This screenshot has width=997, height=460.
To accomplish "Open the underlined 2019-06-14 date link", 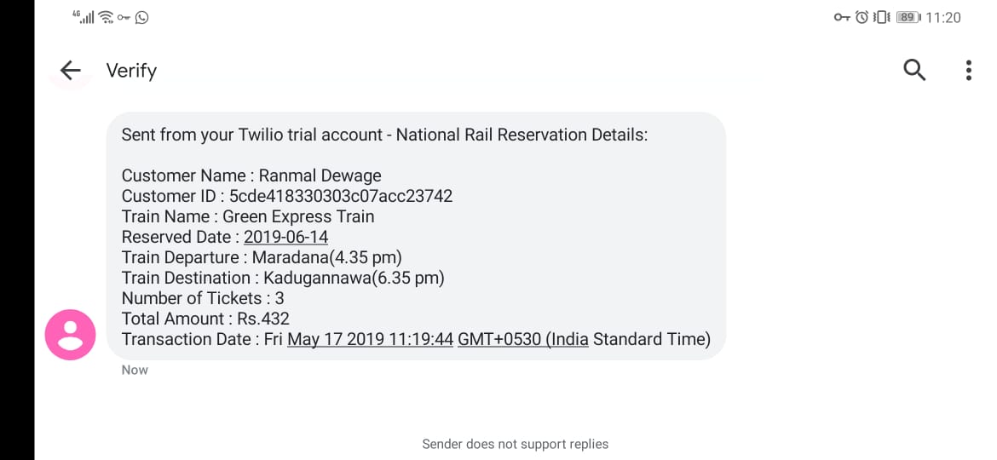I will (286, 237).
